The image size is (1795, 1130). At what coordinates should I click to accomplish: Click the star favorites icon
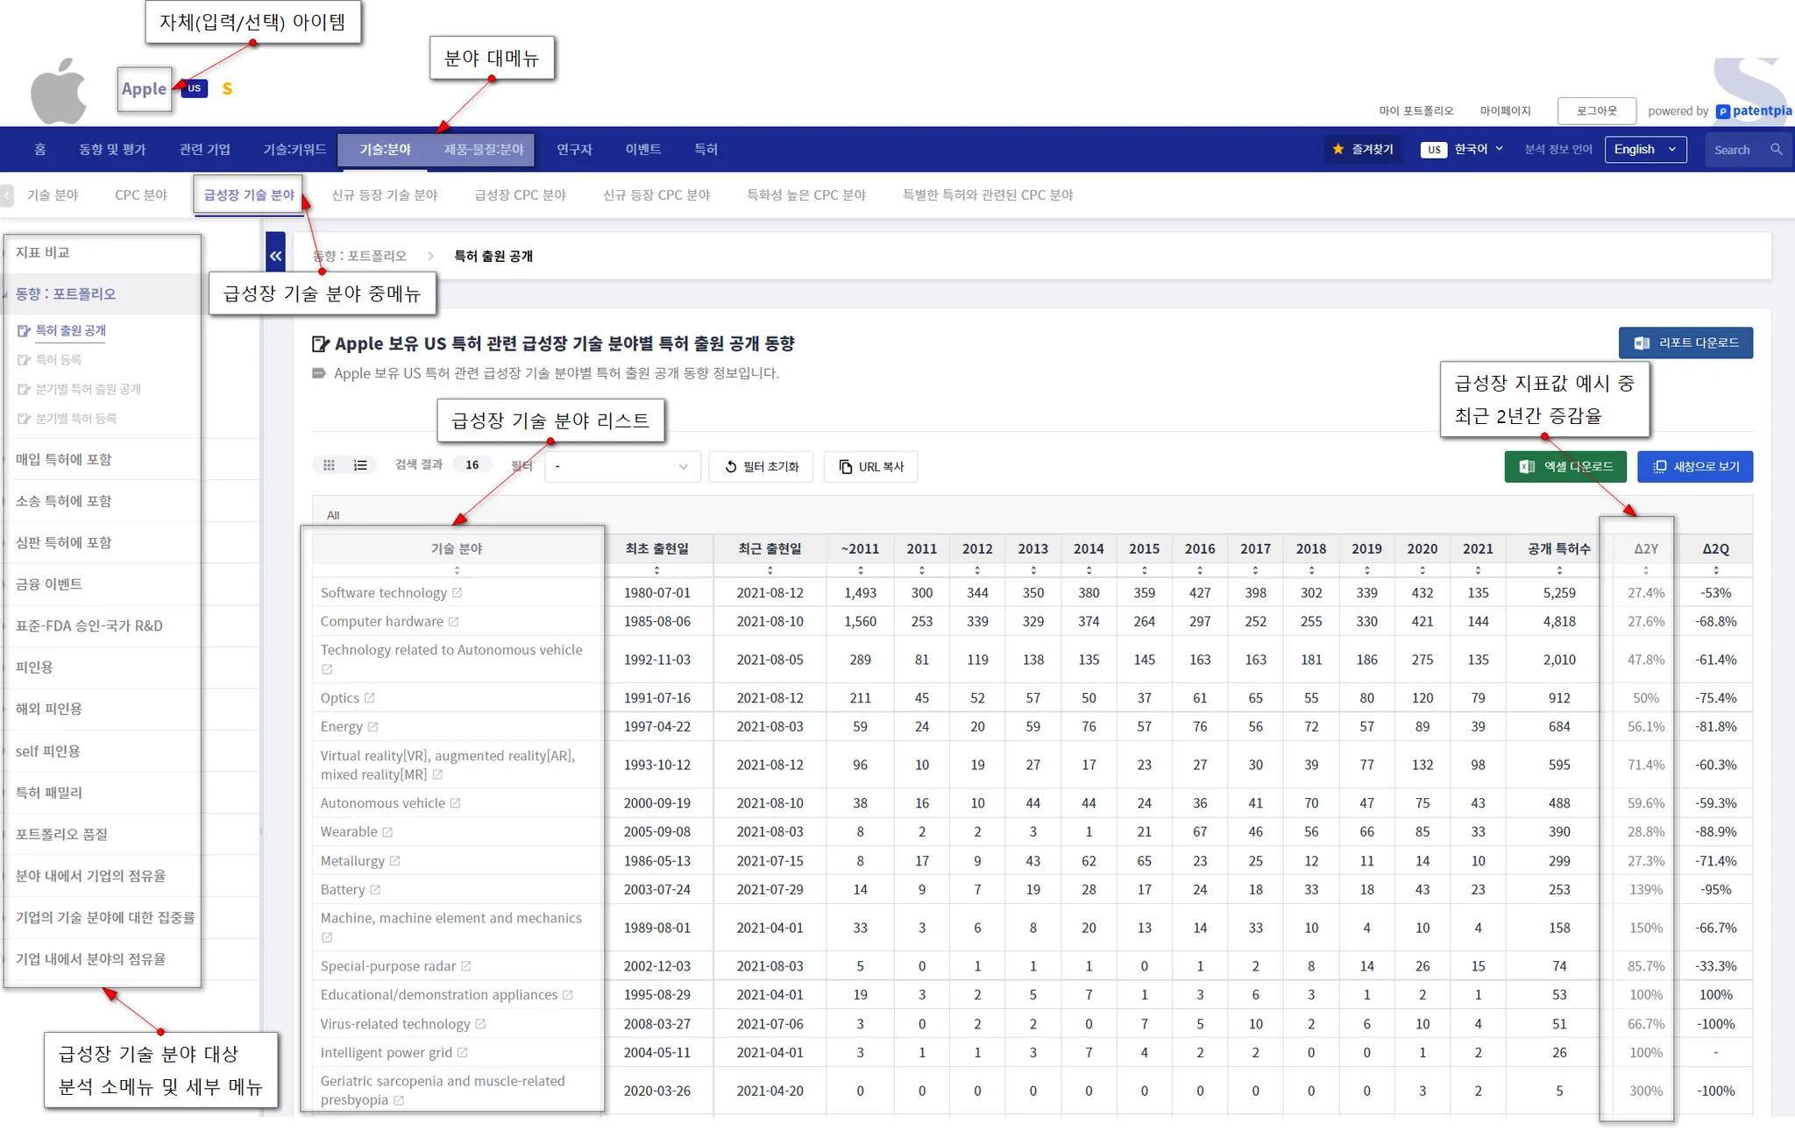(1337, 149)
